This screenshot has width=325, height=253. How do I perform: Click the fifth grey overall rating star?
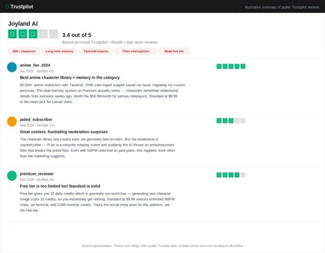click(x=53, y=34)
